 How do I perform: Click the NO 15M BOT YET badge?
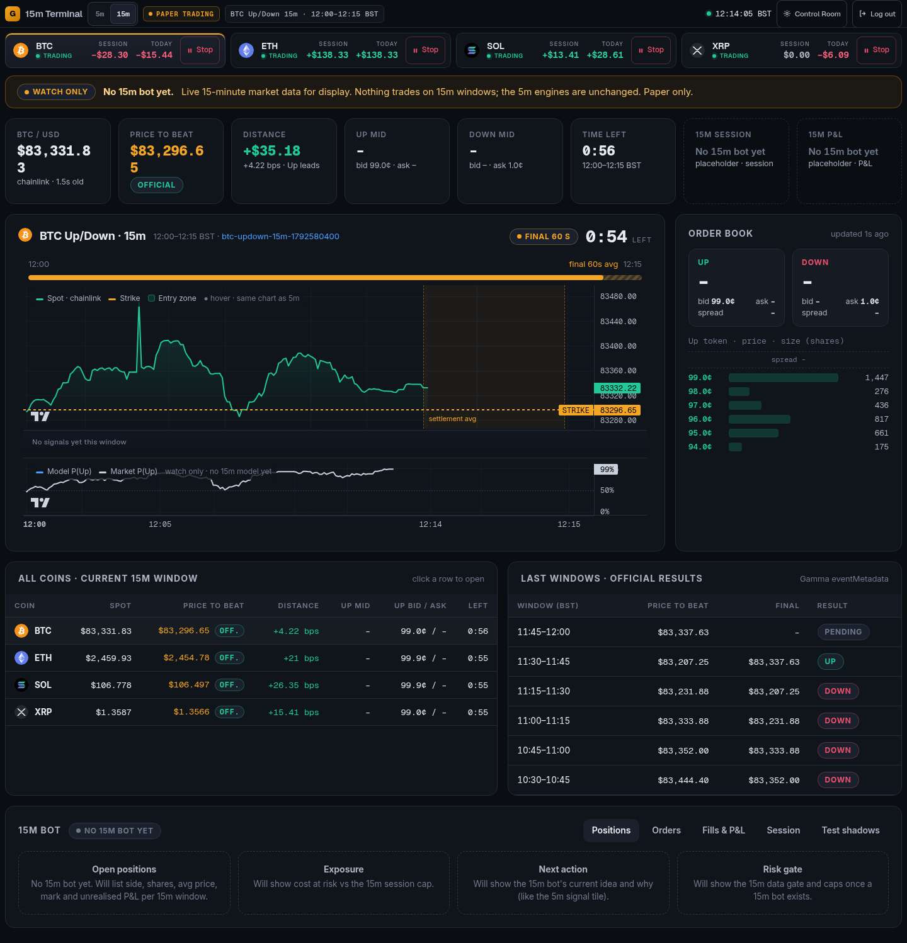pyautogui.click(x=115, y=831)
